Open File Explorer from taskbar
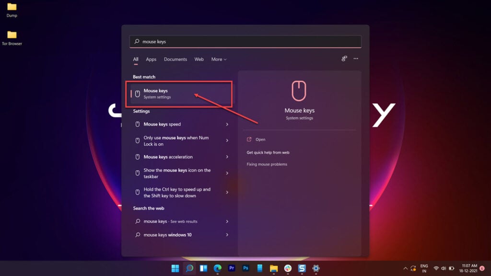 (274, 268)
